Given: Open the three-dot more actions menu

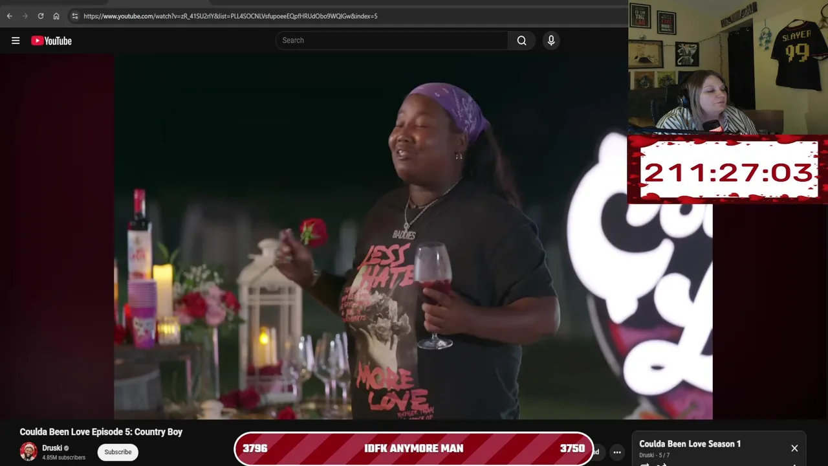Looking at the screenshot, I should pos(617,452).
